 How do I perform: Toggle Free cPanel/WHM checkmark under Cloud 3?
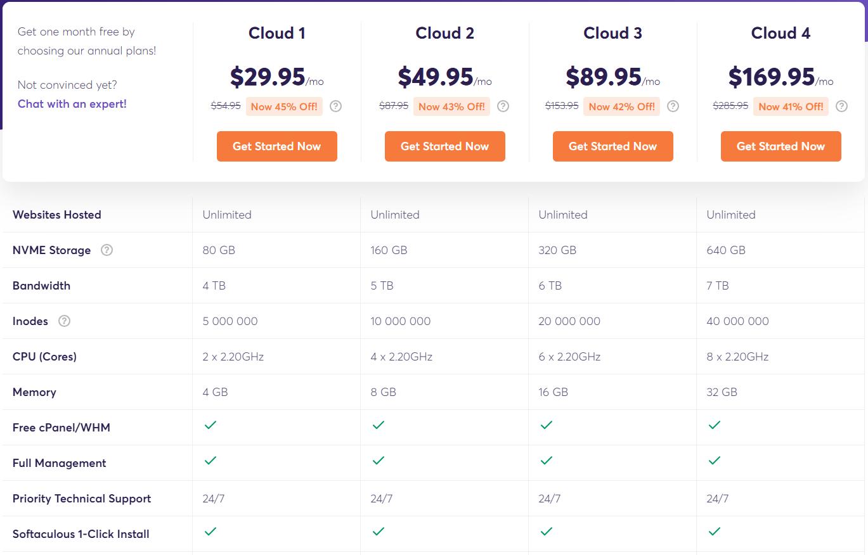click(546, 426)
